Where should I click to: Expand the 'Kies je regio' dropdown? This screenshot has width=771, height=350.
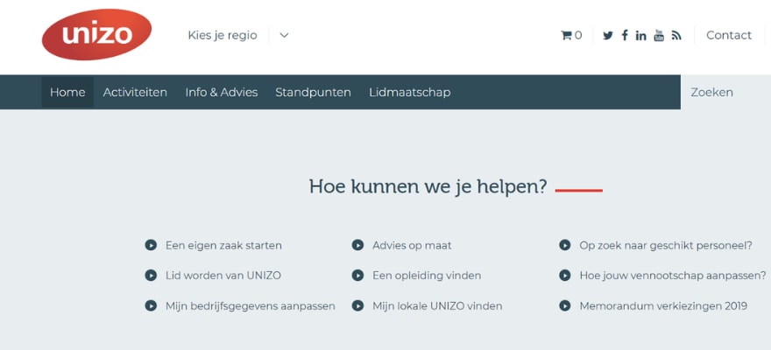[223, 36]
